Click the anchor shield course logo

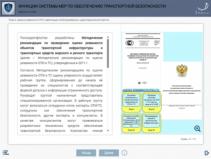click(x=8, y=8)
